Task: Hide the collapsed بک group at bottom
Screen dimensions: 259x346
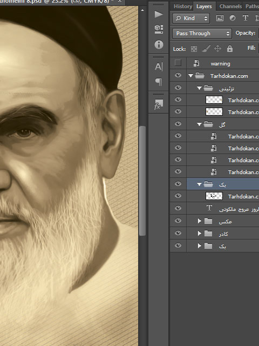Action: click(x=178, y=245)
